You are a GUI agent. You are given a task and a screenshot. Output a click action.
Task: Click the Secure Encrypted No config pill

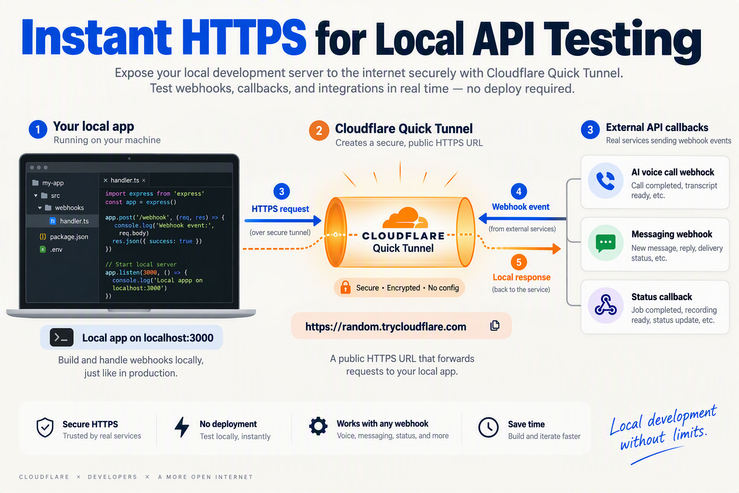(399, 287)
